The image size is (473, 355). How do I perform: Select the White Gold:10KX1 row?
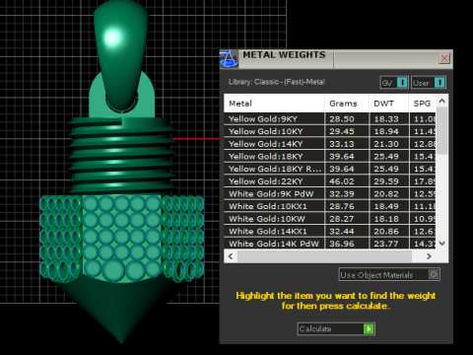[330, 206]
